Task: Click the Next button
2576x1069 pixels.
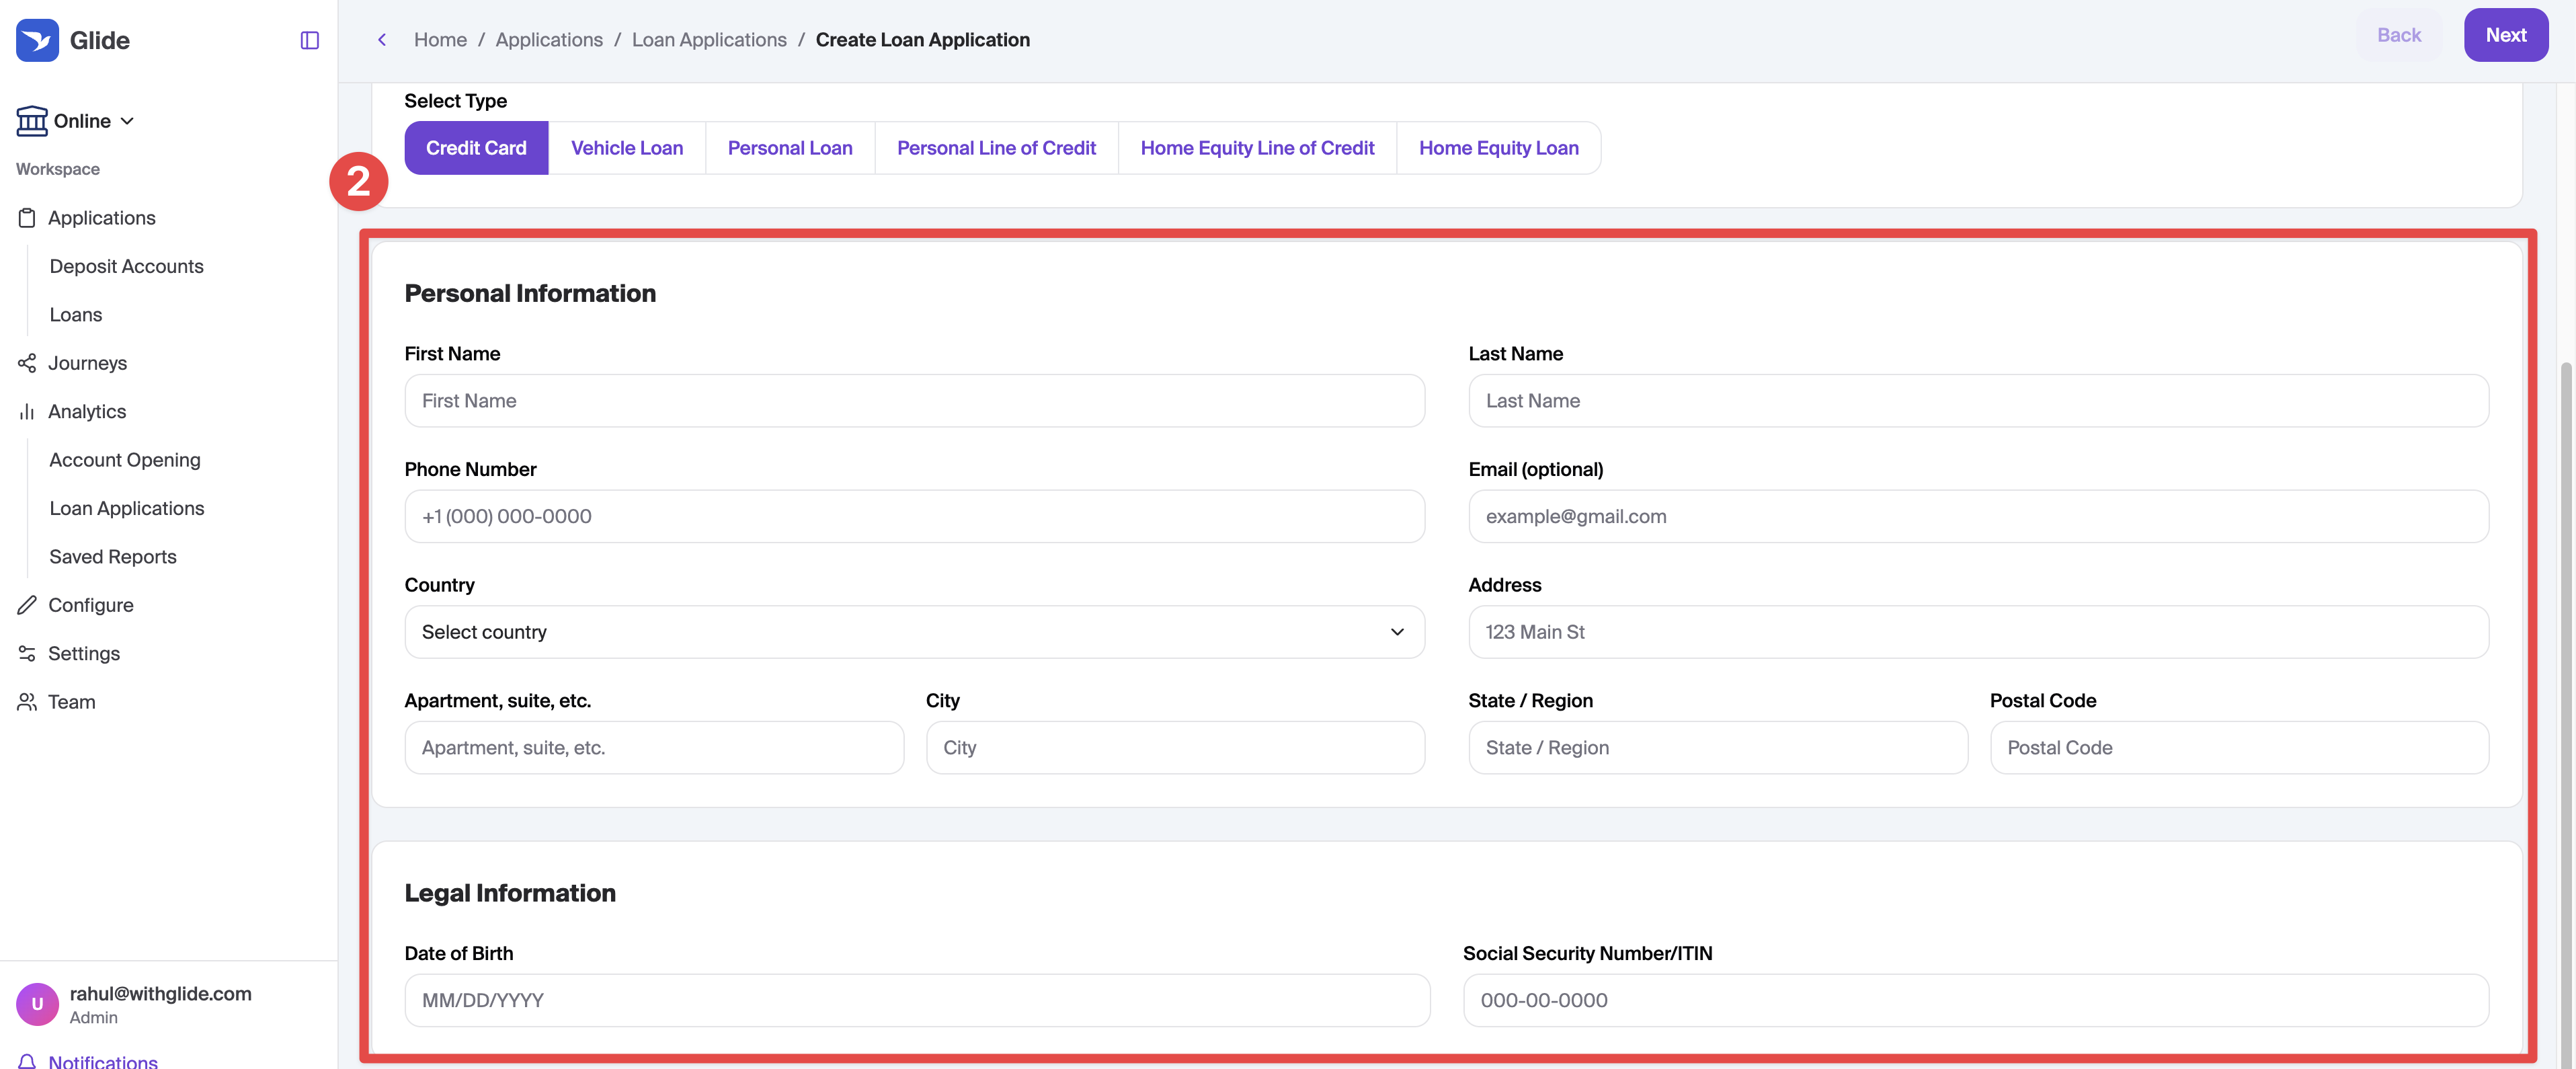Action: (x=2505, y=35)
